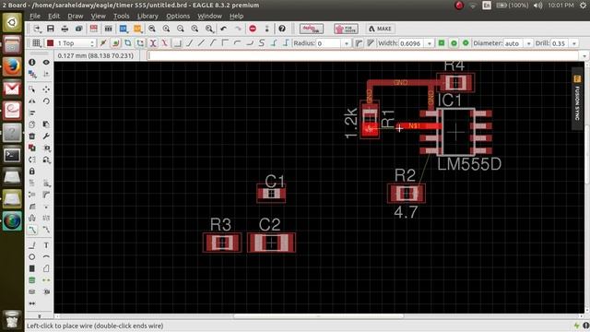This screenshot has height=332, width=590.
Task: Open the Draw menu
Action: coord(76,16)
